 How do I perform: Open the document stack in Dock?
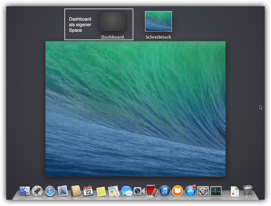235,191
